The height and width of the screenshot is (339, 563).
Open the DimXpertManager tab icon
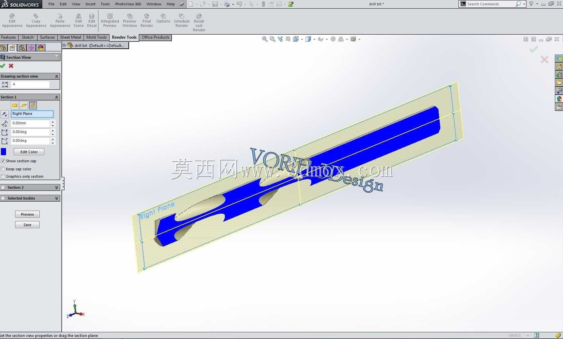31,48
